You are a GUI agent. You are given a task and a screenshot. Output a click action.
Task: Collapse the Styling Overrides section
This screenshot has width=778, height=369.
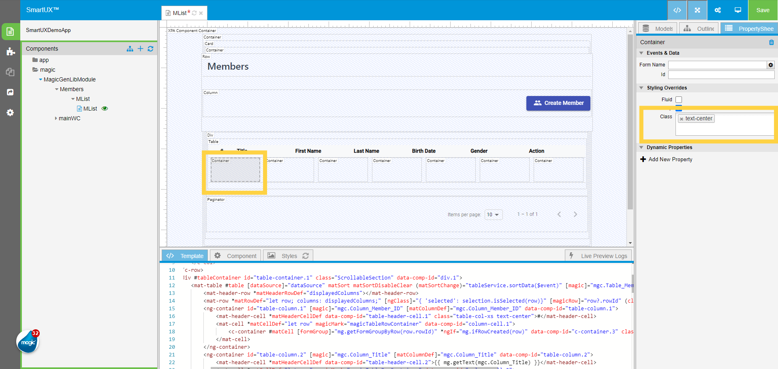click(641, 88)
